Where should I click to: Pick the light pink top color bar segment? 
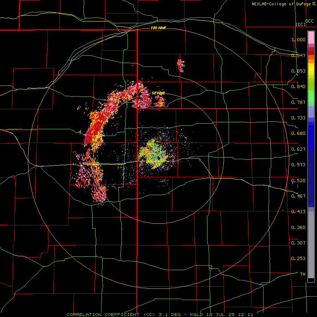pyautogui.click(x=311, y=38)
